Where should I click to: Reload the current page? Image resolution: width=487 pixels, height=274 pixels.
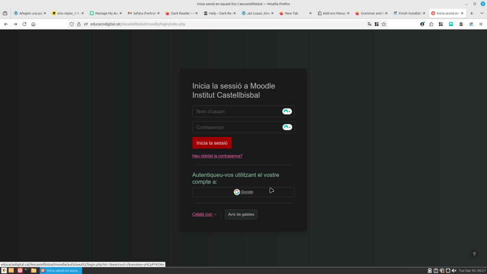pos(24,24)
